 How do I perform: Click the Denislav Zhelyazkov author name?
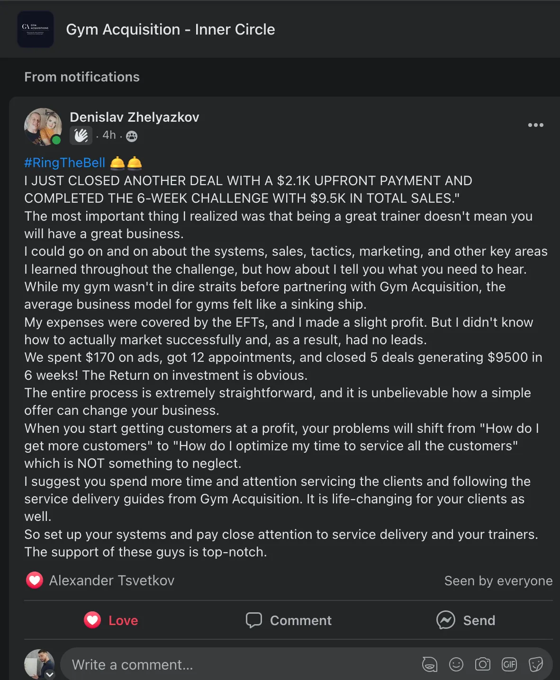pyautogui.click(x=134, y=117)
